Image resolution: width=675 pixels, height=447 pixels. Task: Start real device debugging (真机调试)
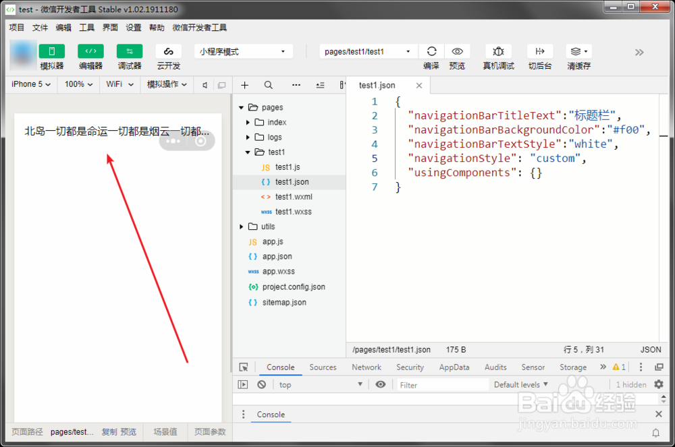coord(498,51)
